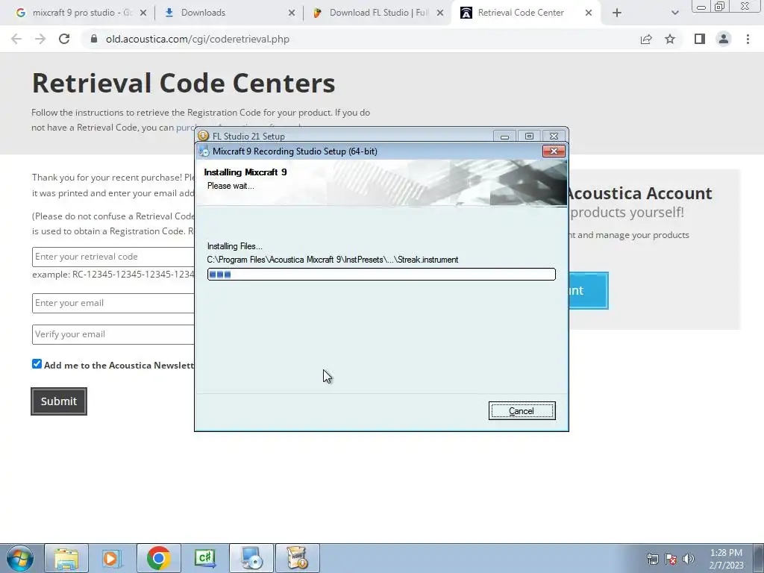Minimize the FL Studio 21 Setup window
Screen dimensions: 764x573
504,136
